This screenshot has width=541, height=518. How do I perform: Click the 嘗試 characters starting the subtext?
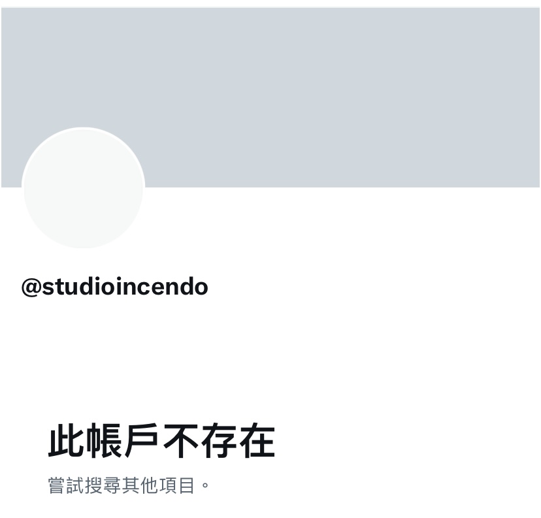tap(65, 485)
